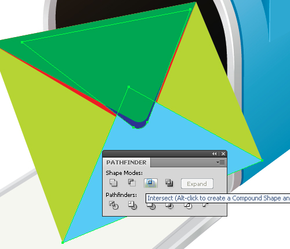Use the Trim pathfinder

pos(132,206)
